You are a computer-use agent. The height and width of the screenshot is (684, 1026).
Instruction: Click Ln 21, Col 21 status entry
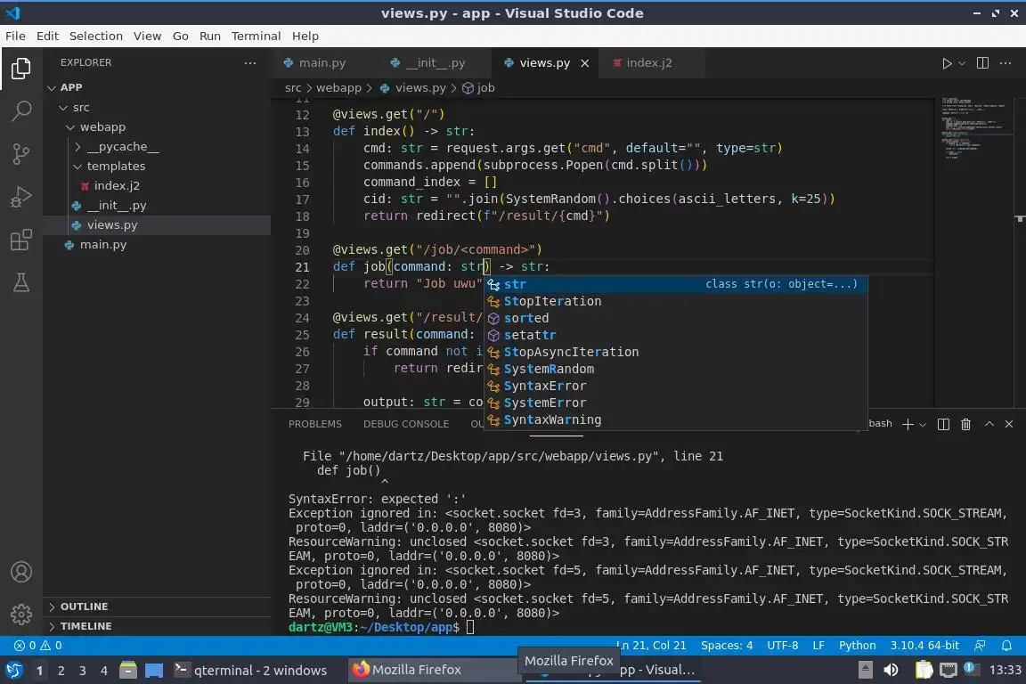[x=652, y=646]
